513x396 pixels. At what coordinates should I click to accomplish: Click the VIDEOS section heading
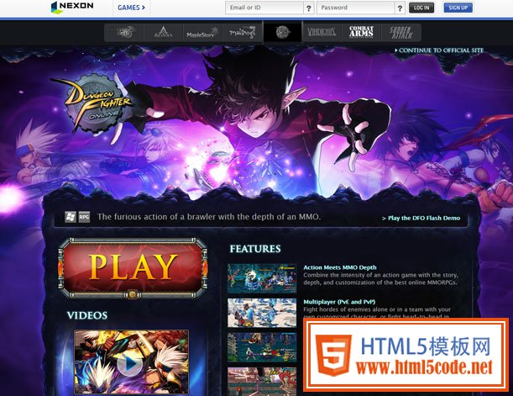[x=87, y=315]
